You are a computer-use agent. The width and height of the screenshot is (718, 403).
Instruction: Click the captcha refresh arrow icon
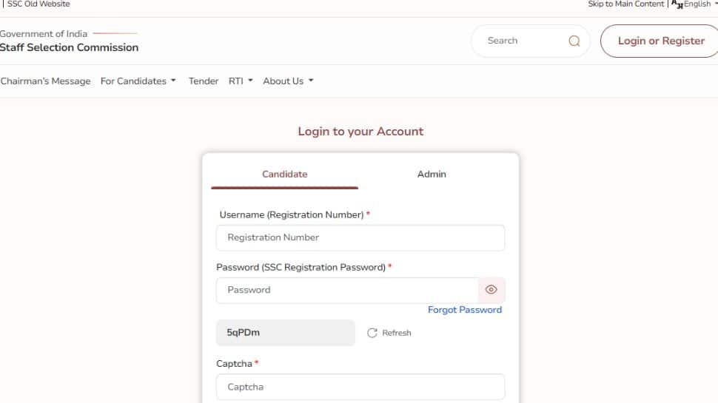(372, 333)
